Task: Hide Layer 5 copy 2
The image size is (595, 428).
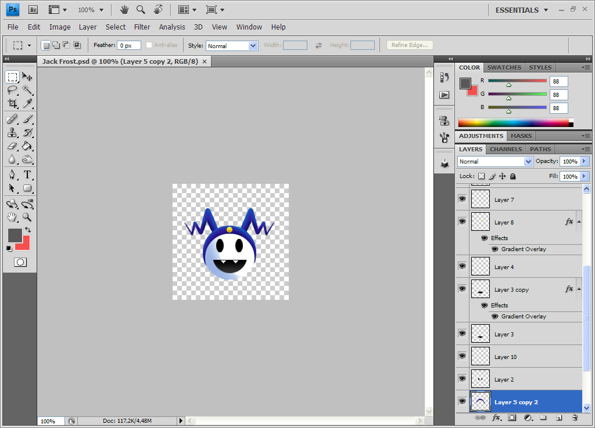Action: point(462,401)
